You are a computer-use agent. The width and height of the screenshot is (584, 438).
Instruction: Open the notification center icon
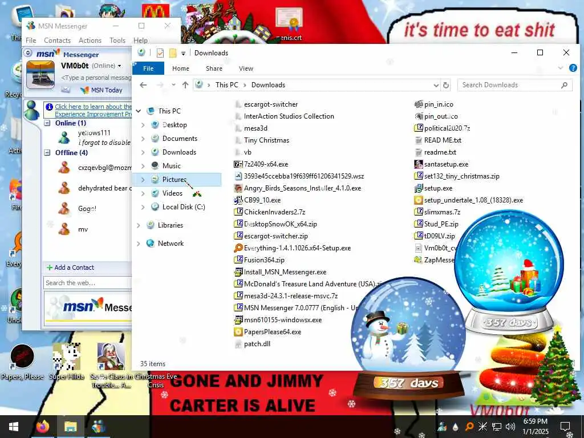click(x=565, y=427)
